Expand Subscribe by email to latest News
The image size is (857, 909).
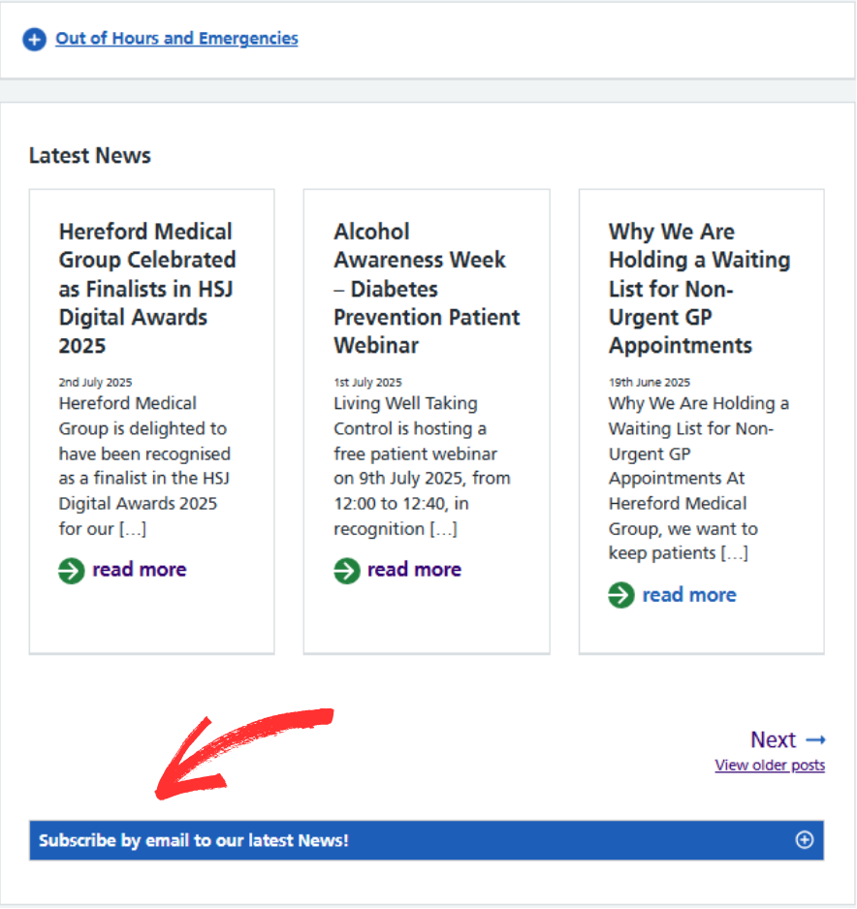(194, 840)
